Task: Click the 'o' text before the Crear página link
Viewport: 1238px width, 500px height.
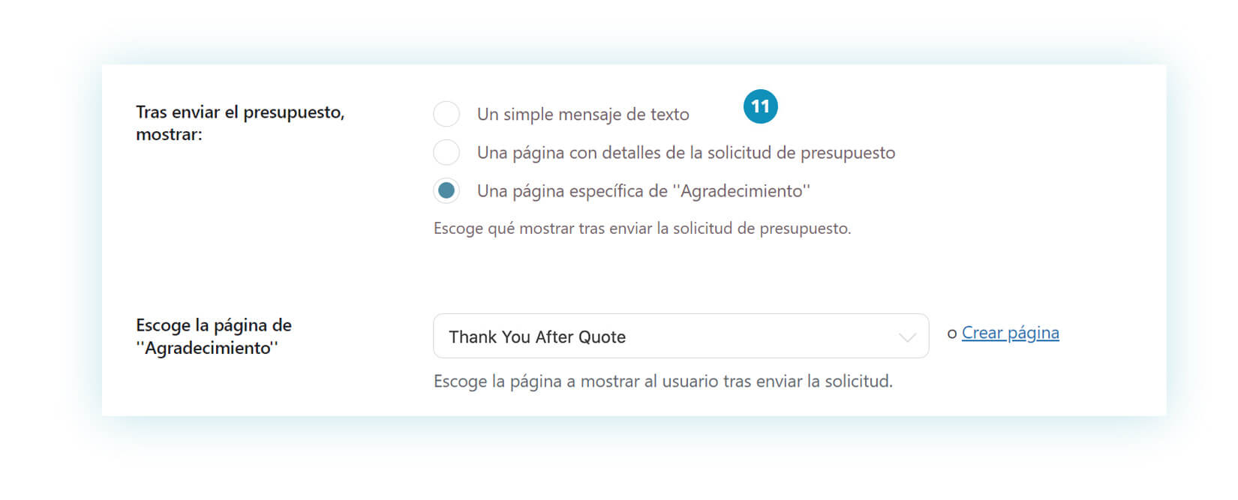Action: [x=952, y=334]
